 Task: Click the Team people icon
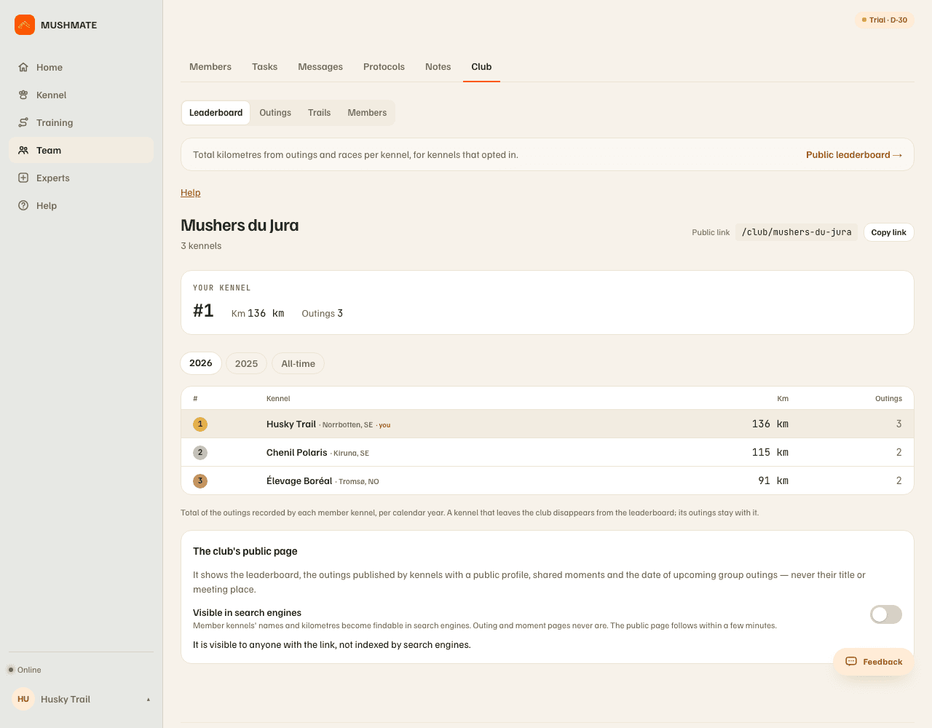(23, 150)
